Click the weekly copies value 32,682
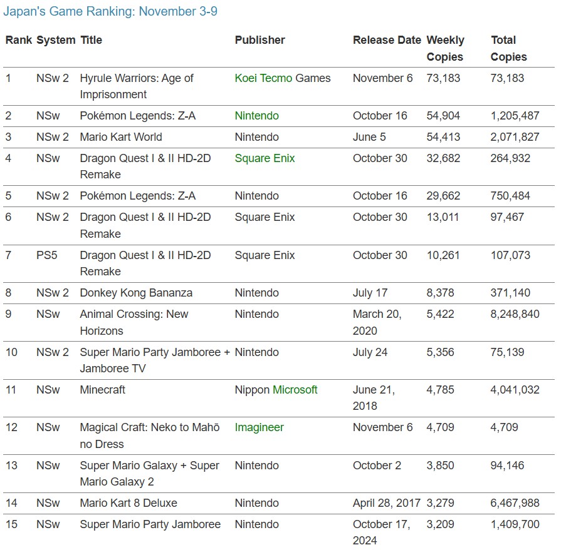 click(443, 158)
